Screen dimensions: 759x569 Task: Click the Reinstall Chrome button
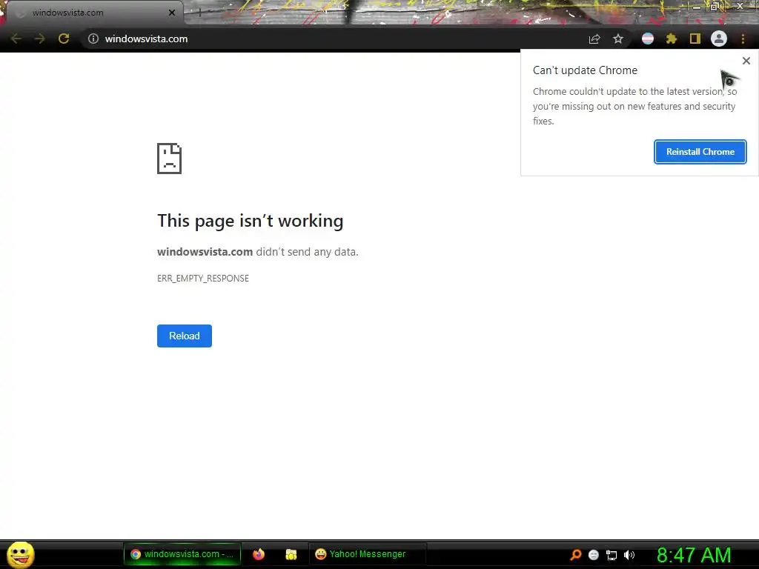coord(700,152)
